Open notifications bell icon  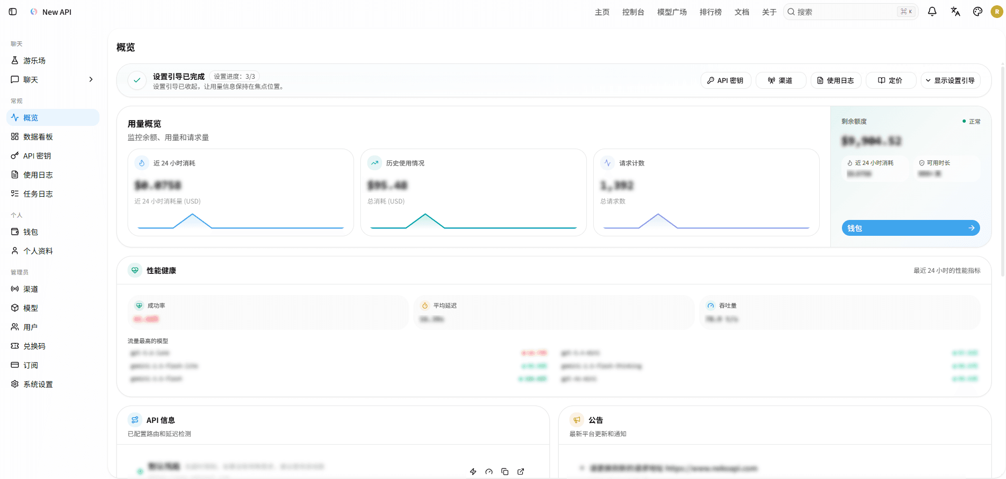tap(932, 12)
